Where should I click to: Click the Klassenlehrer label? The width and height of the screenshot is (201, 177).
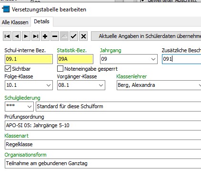(131, 76)
